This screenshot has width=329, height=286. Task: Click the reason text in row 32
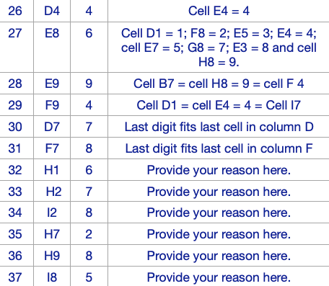click(x=219, y=170)
